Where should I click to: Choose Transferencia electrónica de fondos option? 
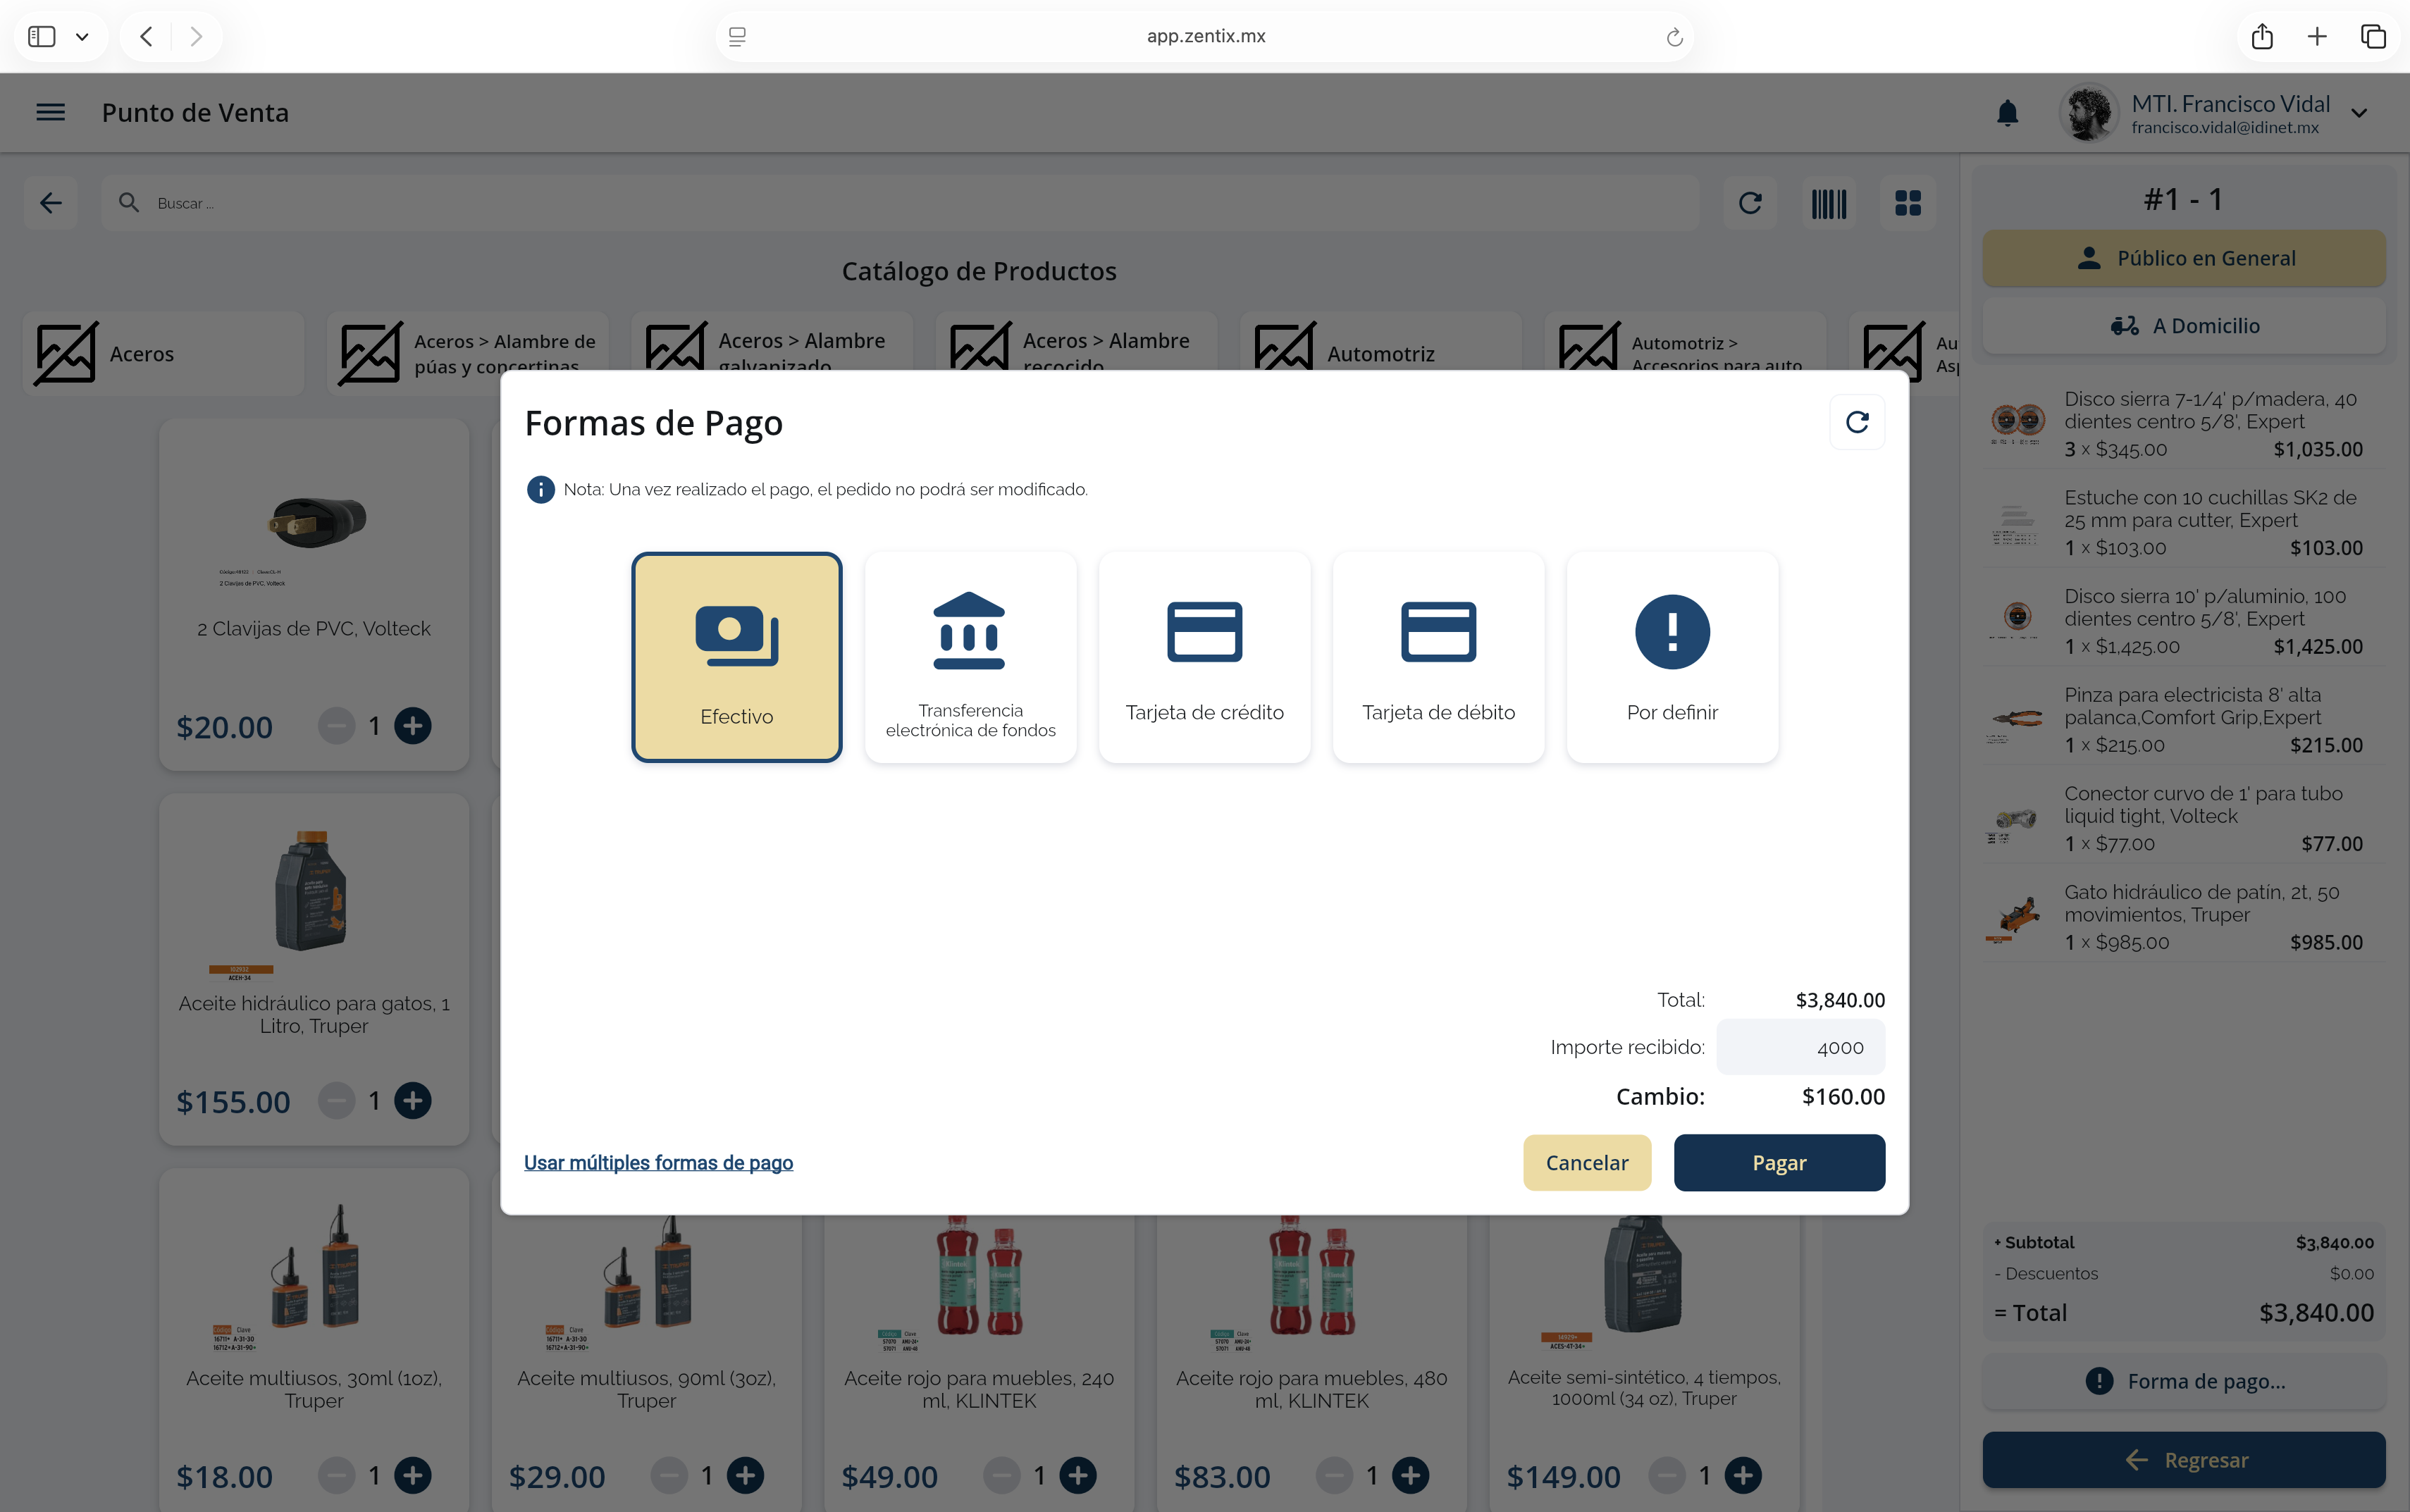click(970, 657)
